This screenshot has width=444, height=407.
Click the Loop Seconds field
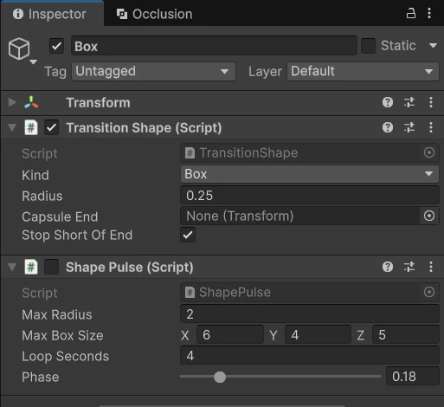pos(309,356)
